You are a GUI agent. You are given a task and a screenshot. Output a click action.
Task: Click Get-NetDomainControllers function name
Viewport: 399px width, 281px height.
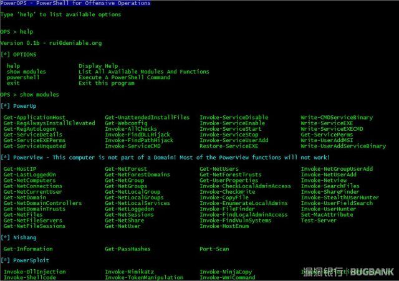42,203
